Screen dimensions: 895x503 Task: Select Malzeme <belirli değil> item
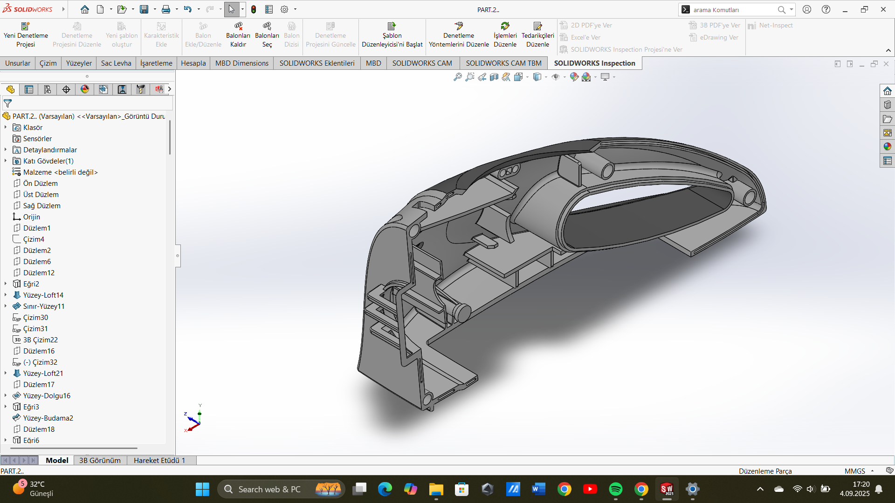pyautogui.click(x=61, y=172)
